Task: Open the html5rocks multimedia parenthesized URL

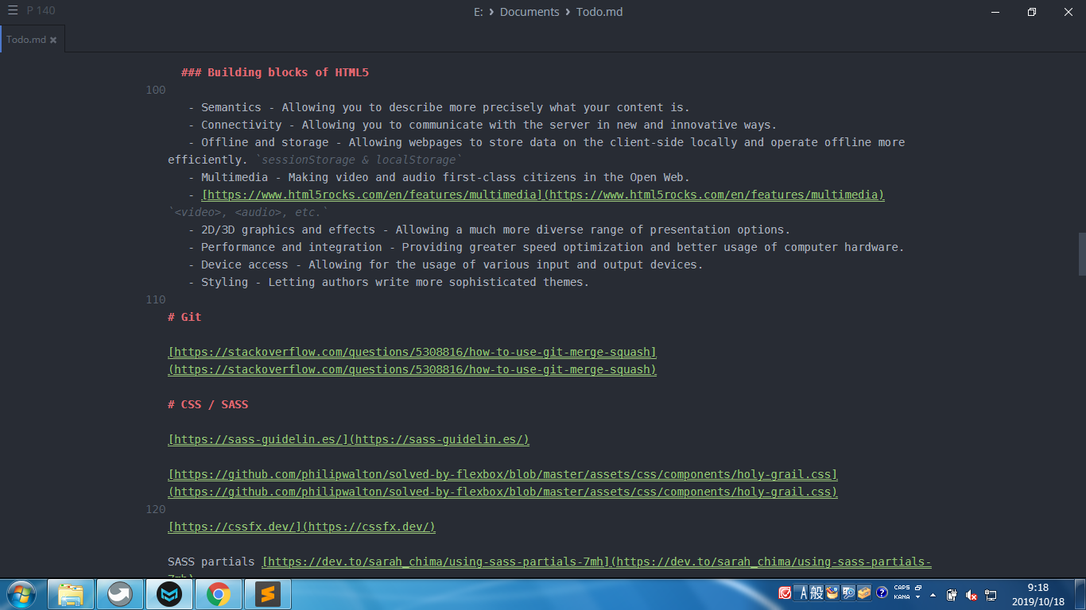Action: pyautogui.click(x=715, y=195)
